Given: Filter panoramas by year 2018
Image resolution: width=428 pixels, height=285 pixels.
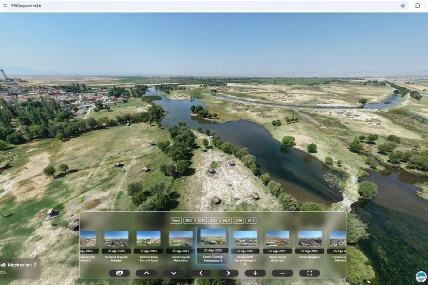Looking at the screenshot, I should point(251,220).
